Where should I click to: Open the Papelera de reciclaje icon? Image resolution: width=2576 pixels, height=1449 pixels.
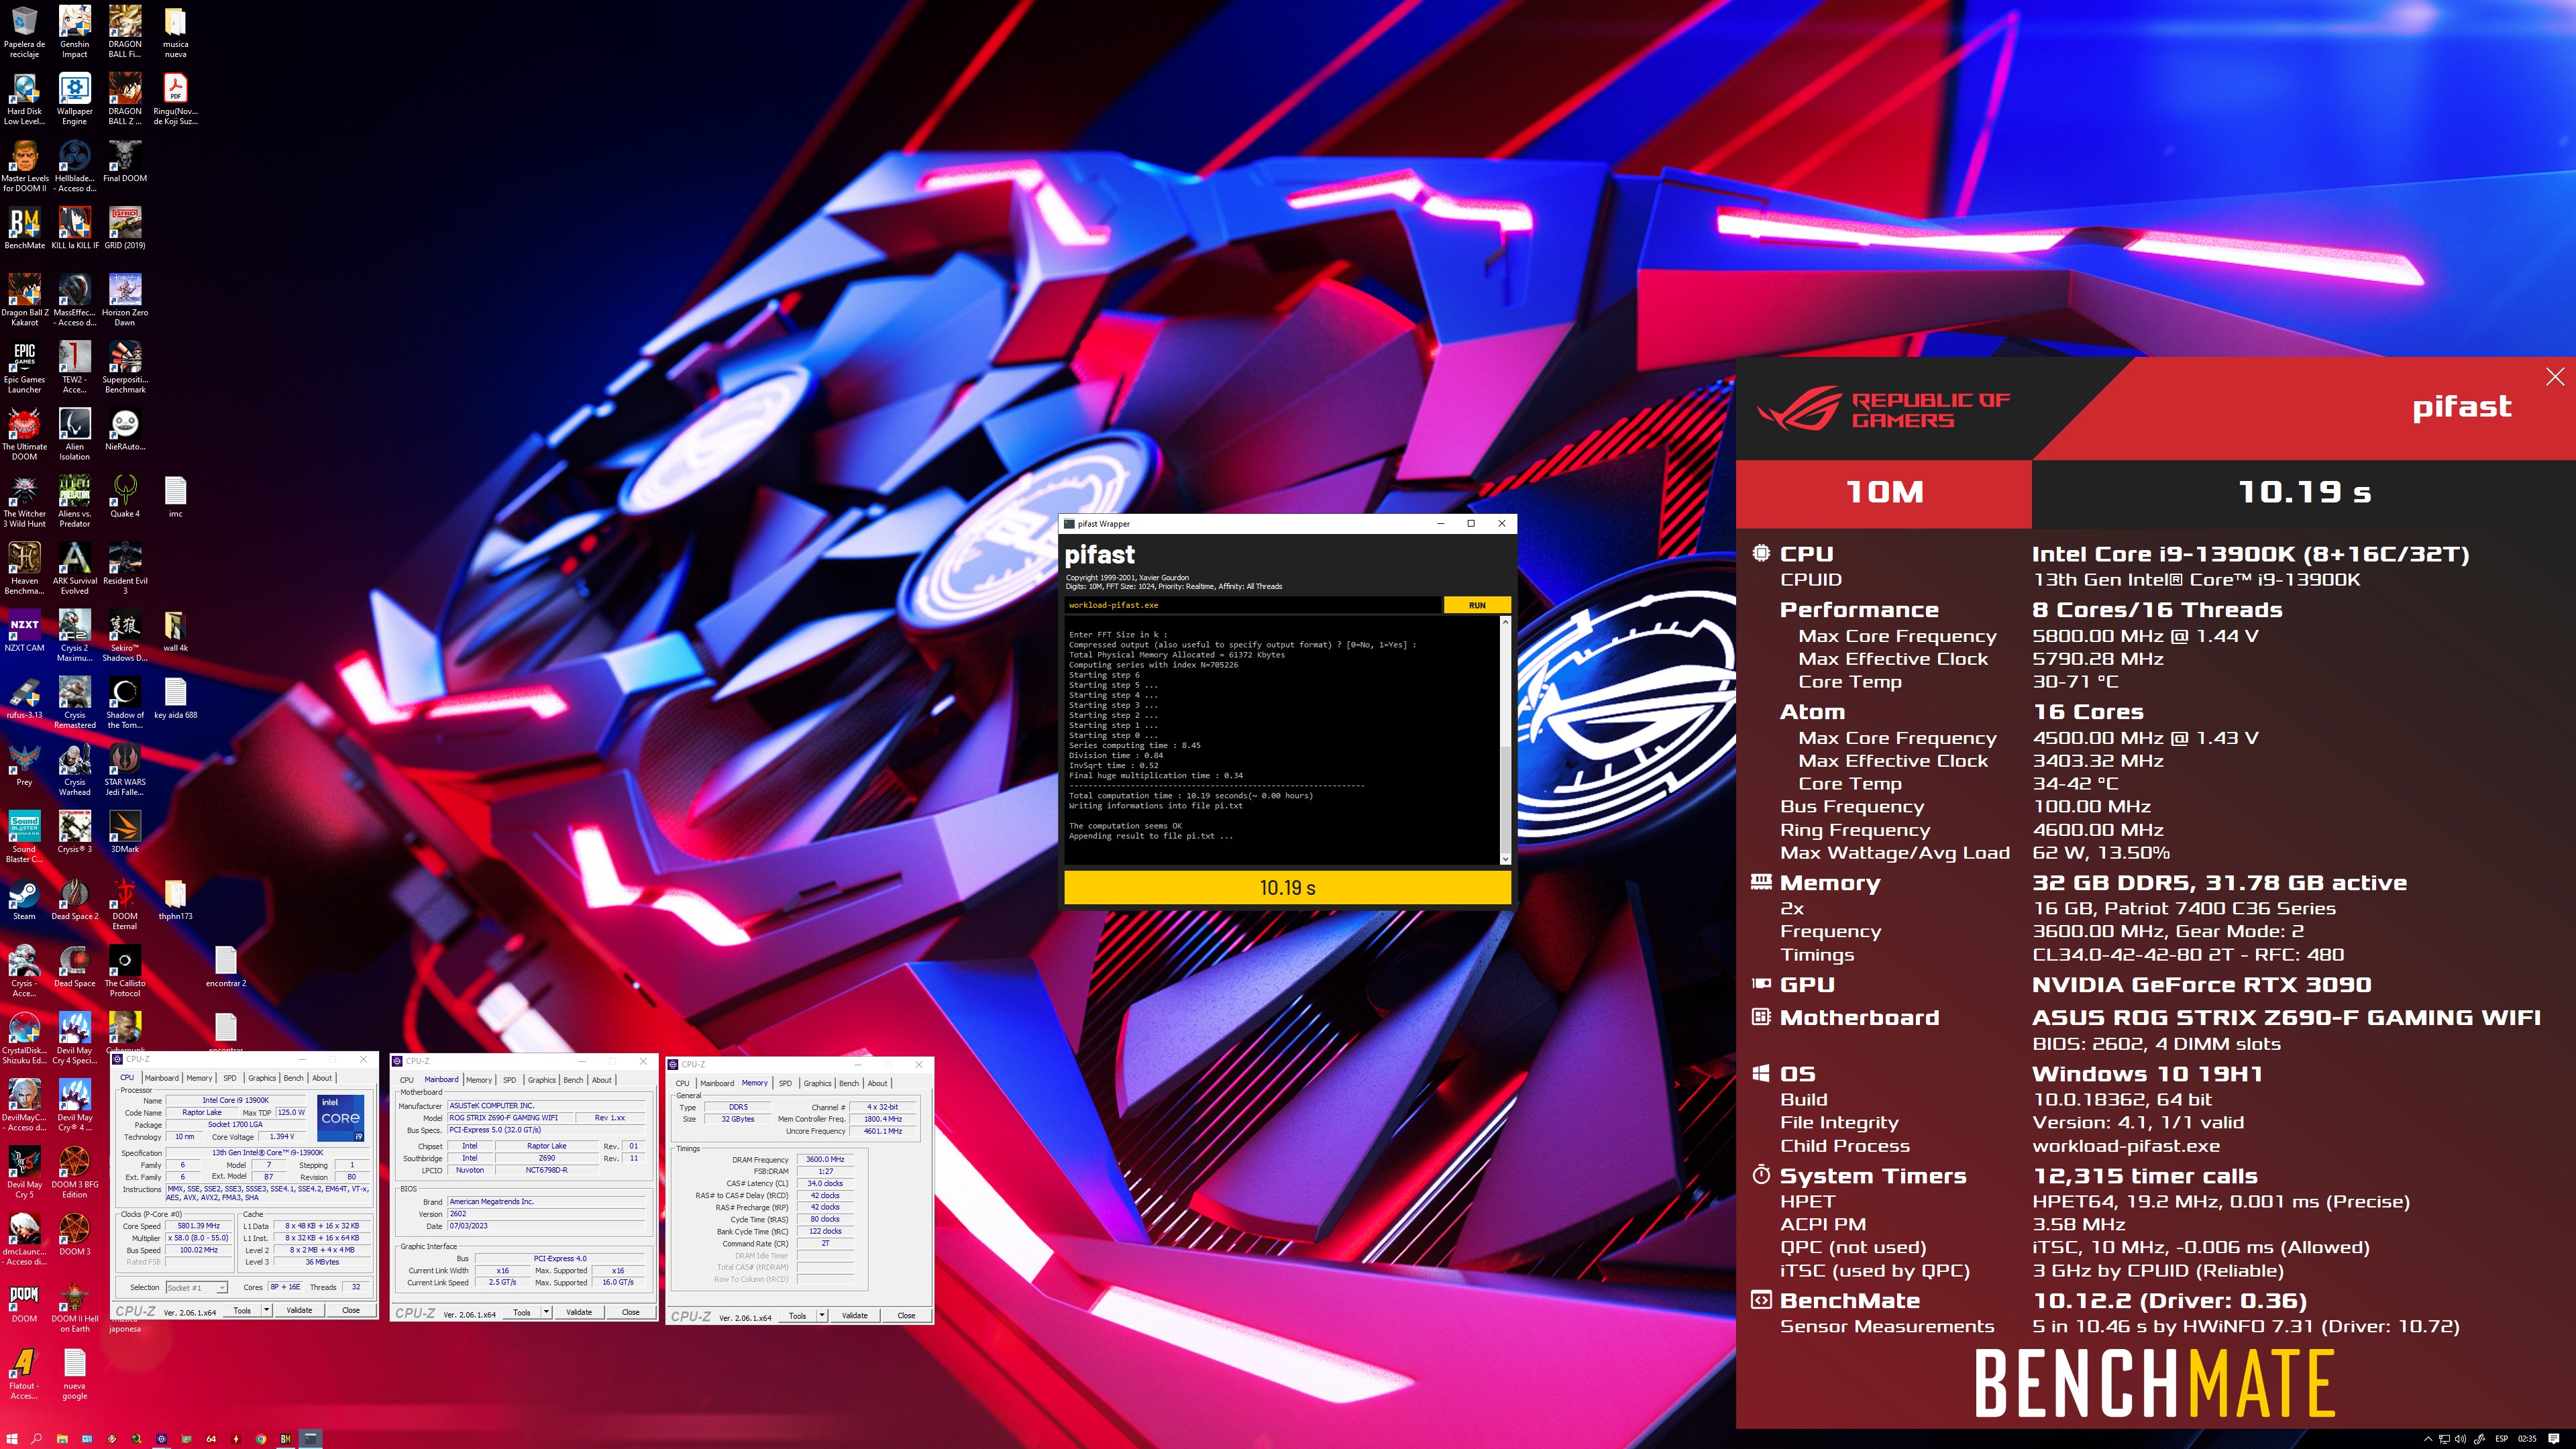point(25,32)
